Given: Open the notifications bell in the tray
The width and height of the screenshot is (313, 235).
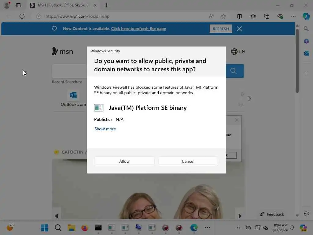Looking at the screenshot, I should pos(292,228).
